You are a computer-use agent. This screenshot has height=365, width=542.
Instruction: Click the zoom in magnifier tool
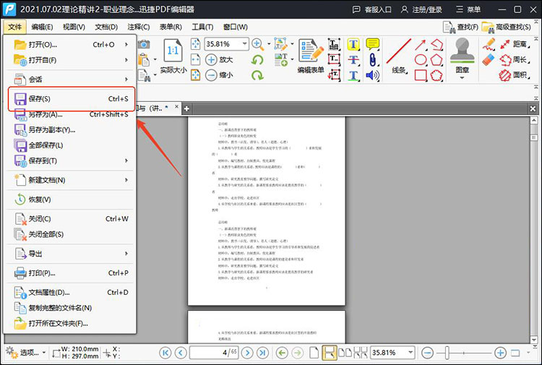click(257, 44)
